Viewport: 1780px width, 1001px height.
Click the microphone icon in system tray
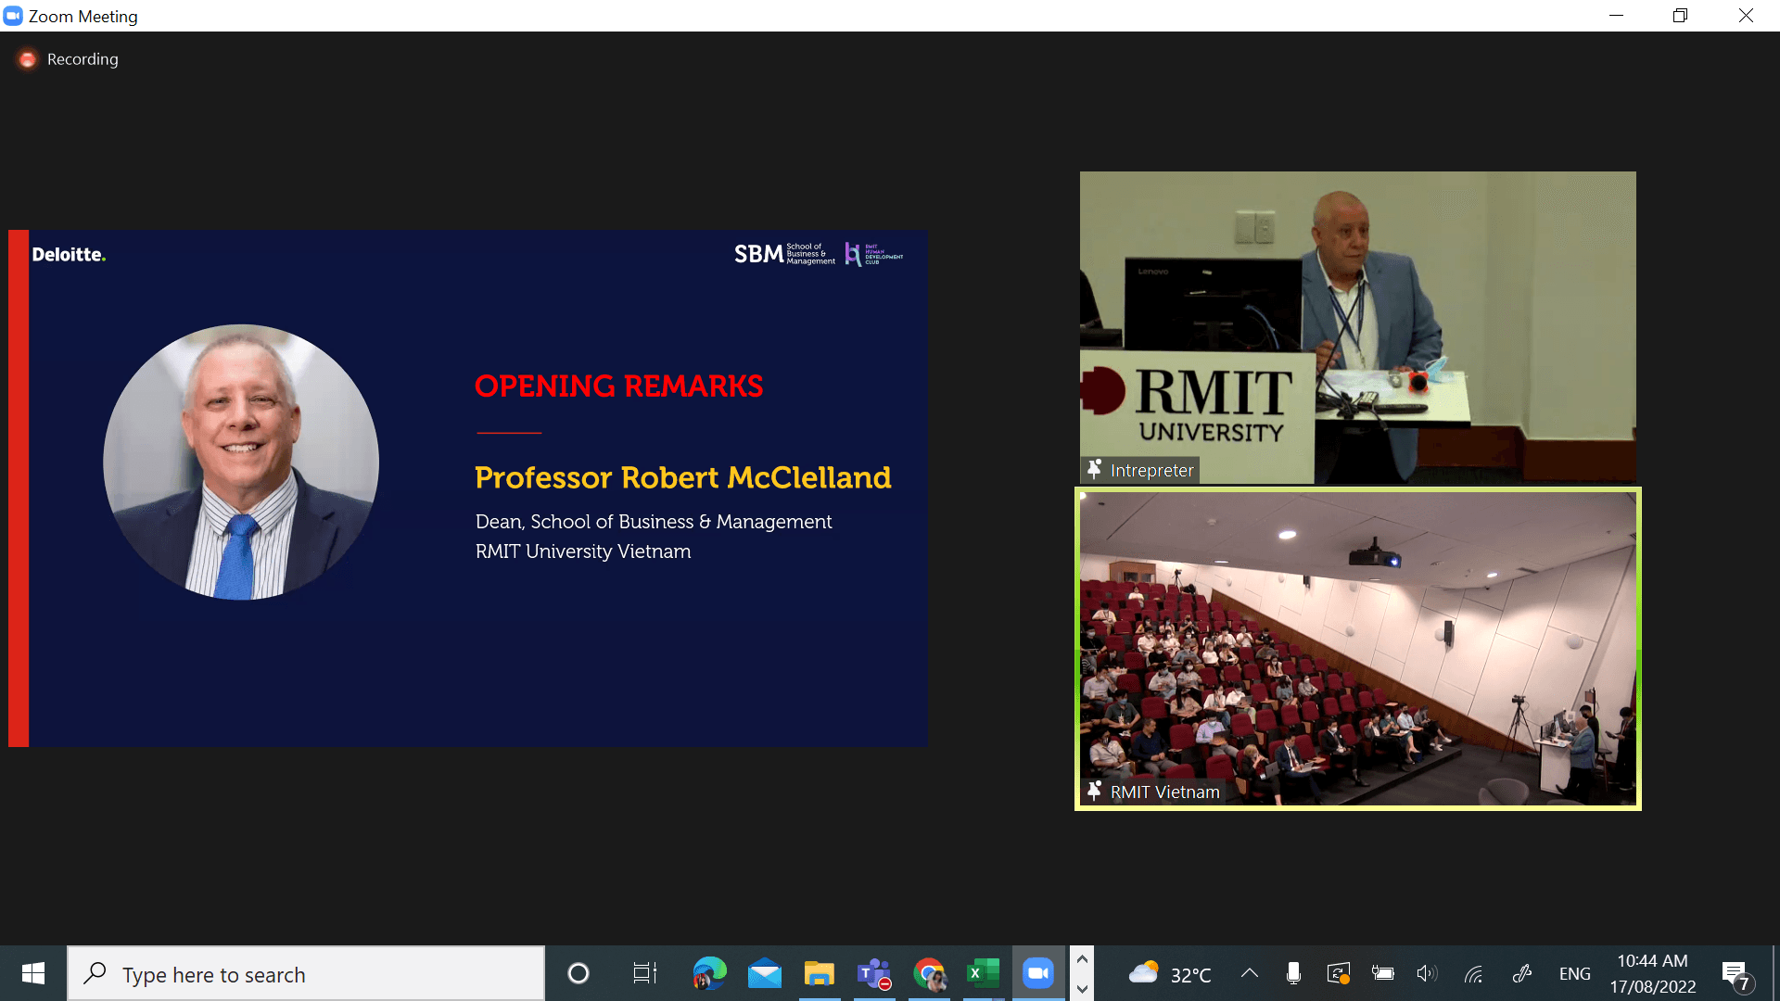click(x=1293, y=973)
